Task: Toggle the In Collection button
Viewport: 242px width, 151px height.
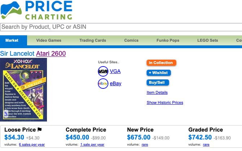Action: tap(161, 63)
